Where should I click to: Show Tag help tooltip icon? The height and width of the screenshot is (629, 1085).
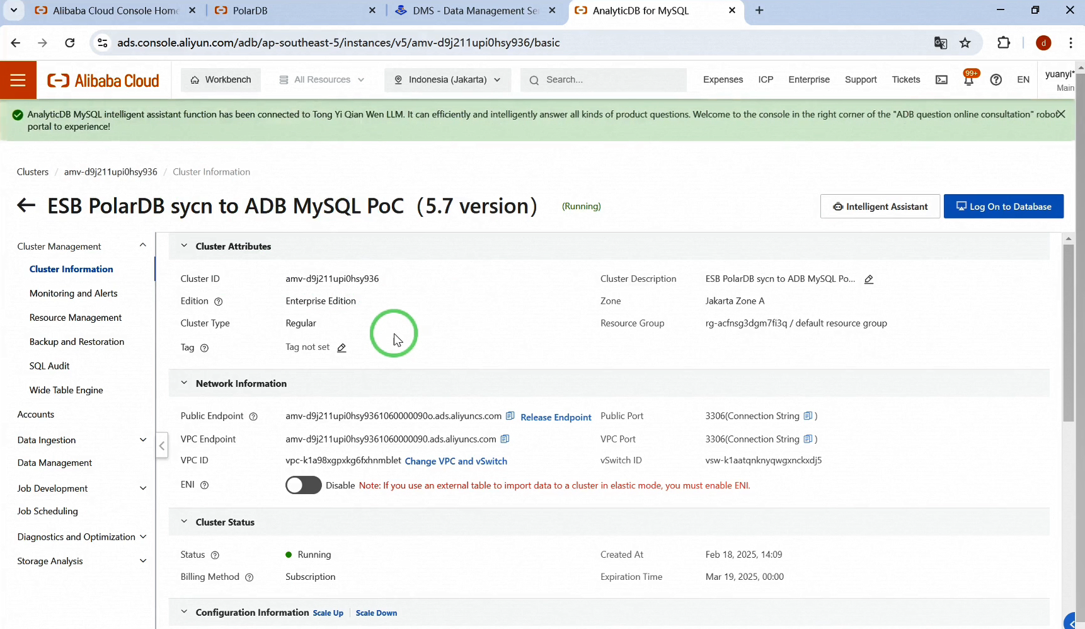pos(204,348)
